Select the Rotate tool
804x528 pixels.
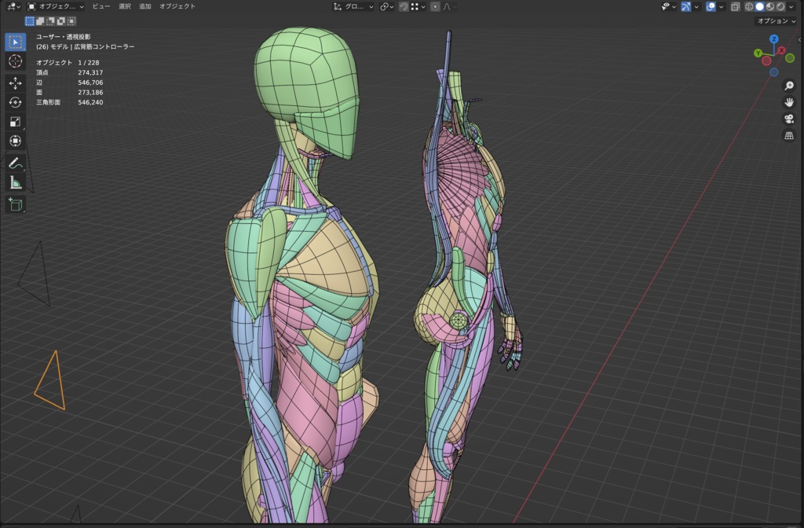[14, 101]
